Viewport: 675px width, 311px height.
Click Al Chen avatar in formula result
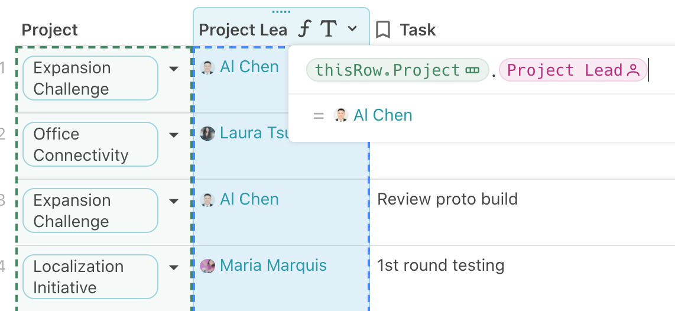point(341,115)
